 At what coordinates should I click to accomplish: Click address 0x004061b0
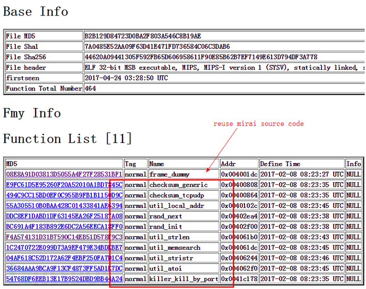click(x=239, y=237)
